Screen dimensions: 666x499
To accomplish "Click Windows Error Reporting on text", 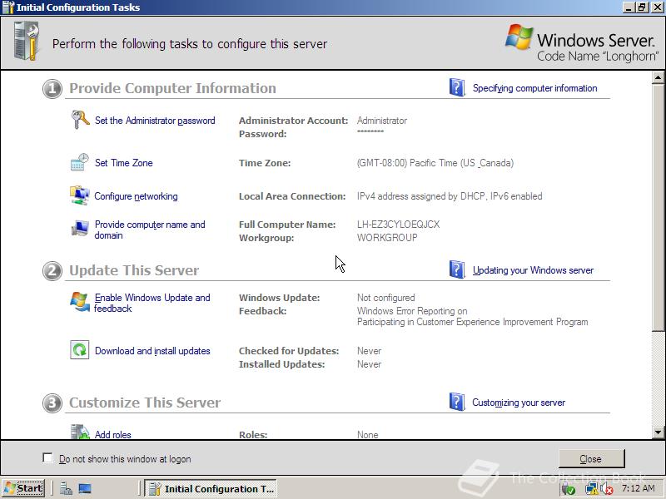I will (x=412, y=311).
